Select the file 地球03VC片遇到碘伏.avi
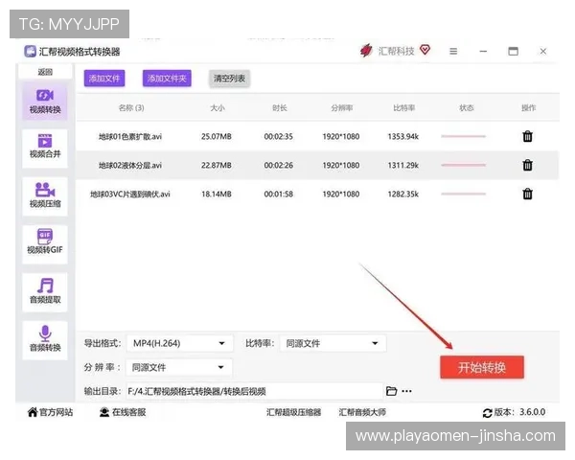 tap(129, 194)
